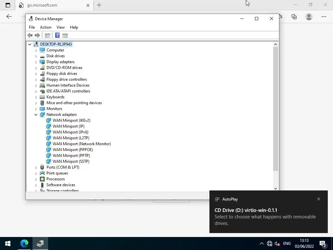Select the DVD/CD-ROM drives icon
The image size is (333, 250).
click(x=42, y=68)
